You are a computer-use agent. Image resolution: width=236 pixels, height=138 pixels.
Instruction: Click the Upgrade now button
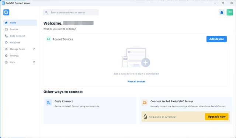(216, 117)
